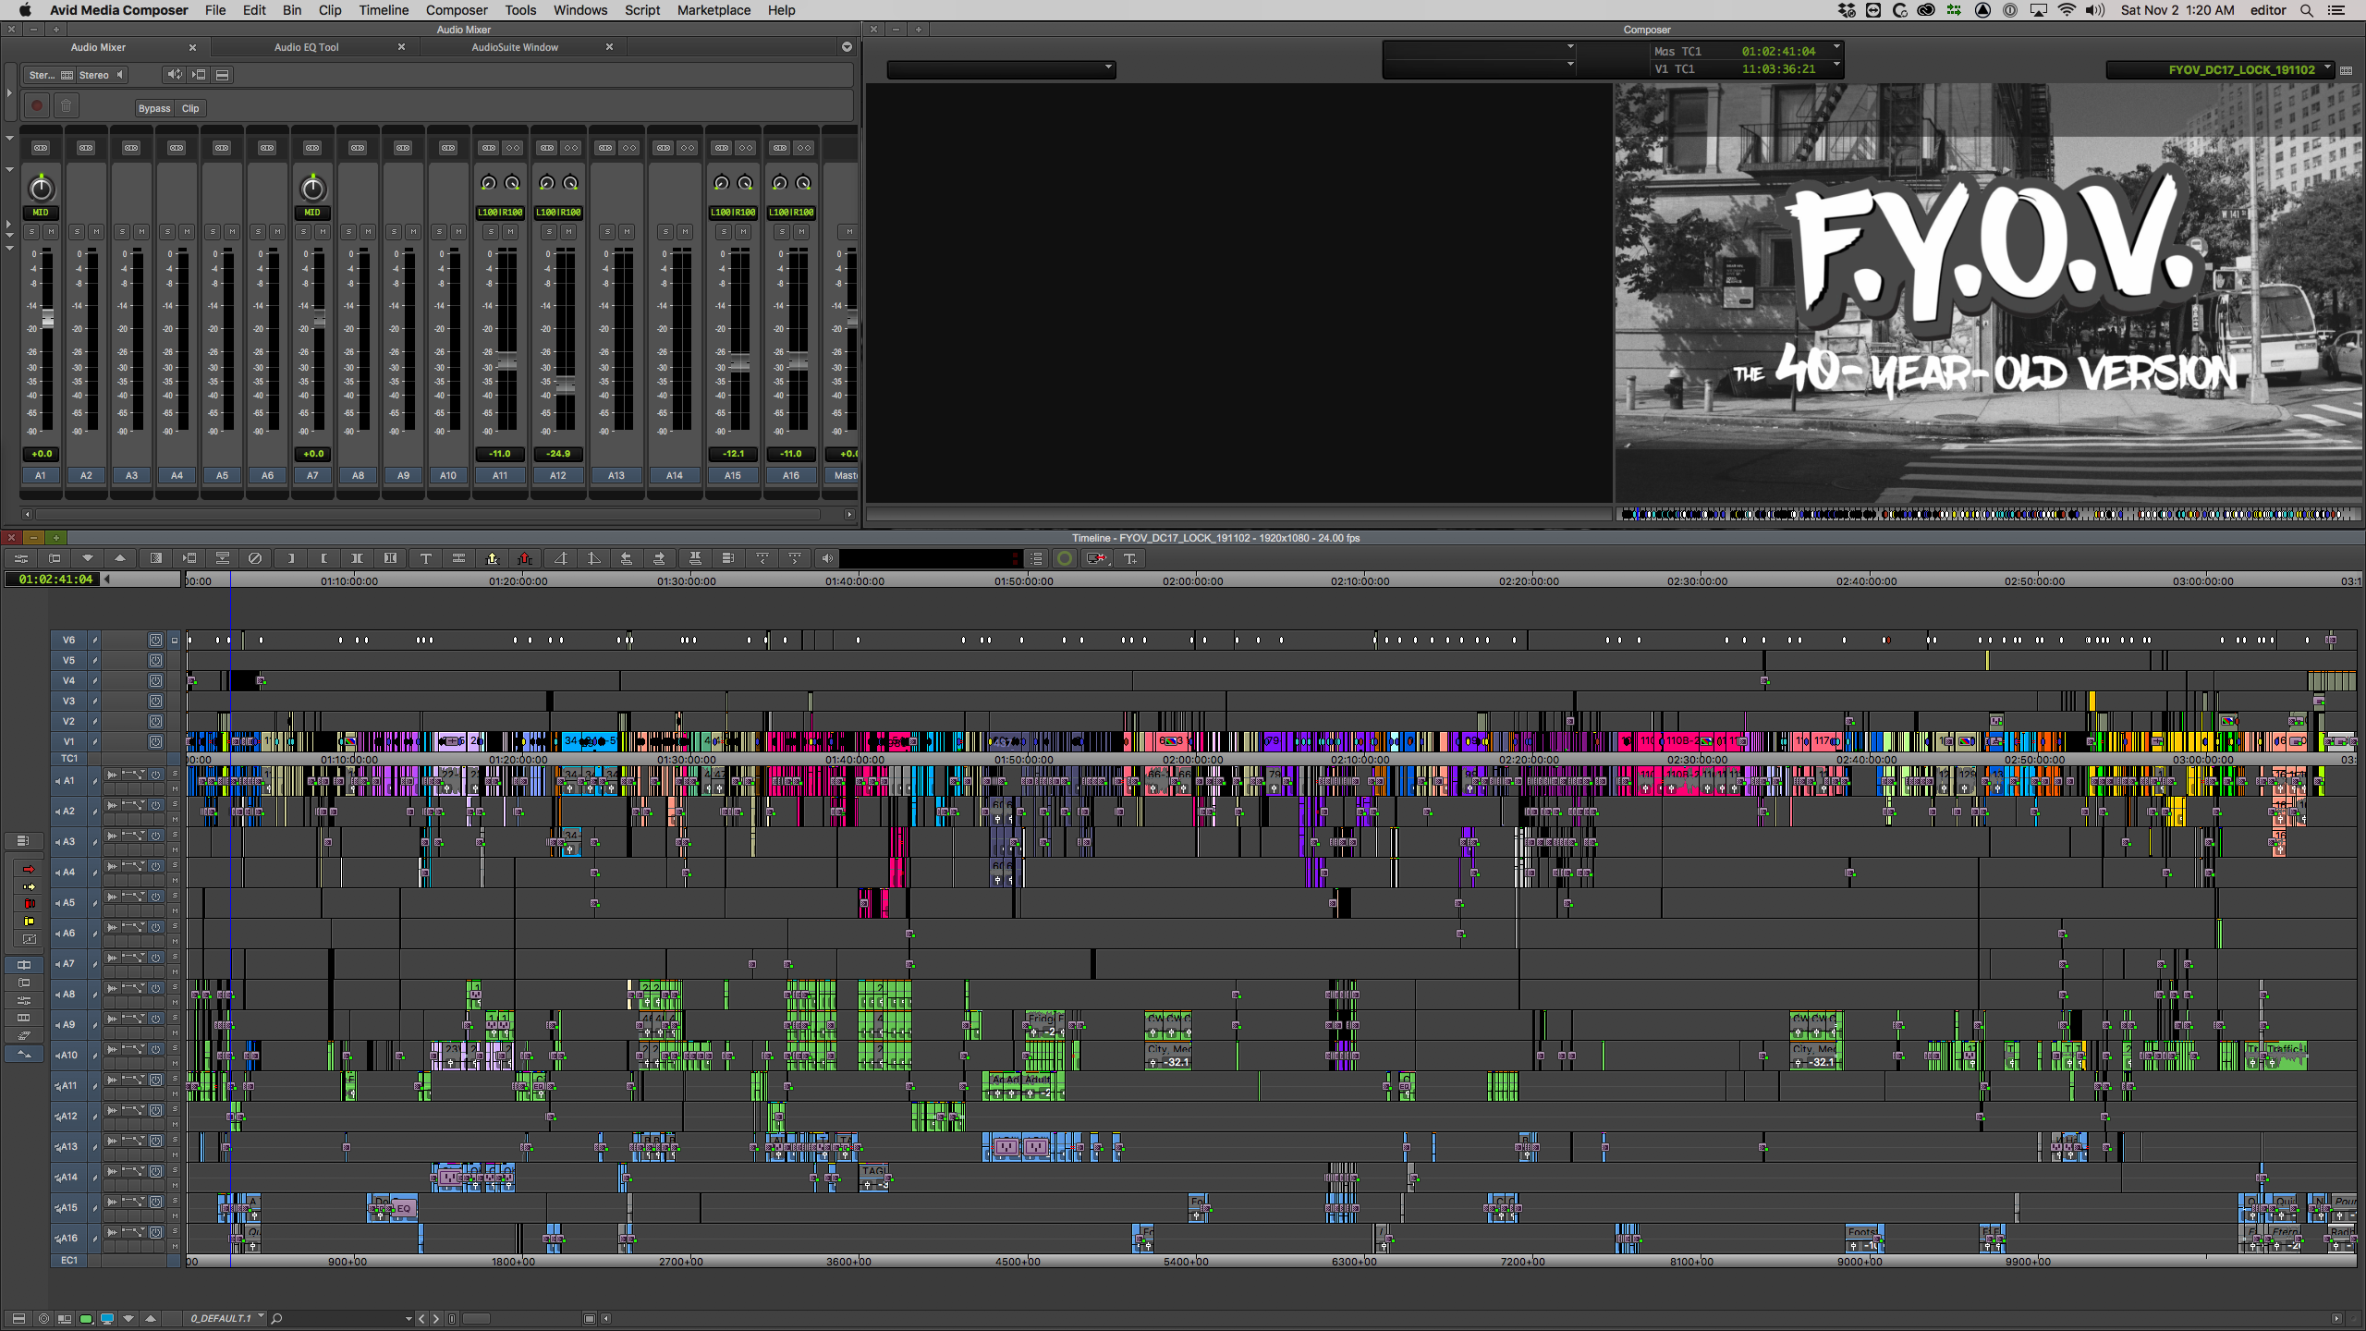
Task: Select the red Overwrite Trim tool
Action: pyautogui.click(x=29, y=904)
